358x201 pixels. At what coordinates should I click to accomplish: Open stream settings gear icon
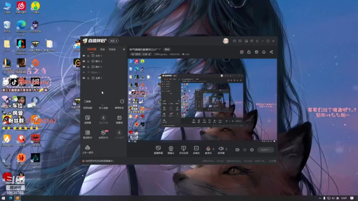point(252,150)
